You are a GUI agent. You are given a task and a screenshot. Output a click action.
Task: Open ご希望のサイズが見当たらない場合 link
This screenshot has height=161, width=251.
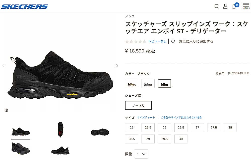(181, 117)
